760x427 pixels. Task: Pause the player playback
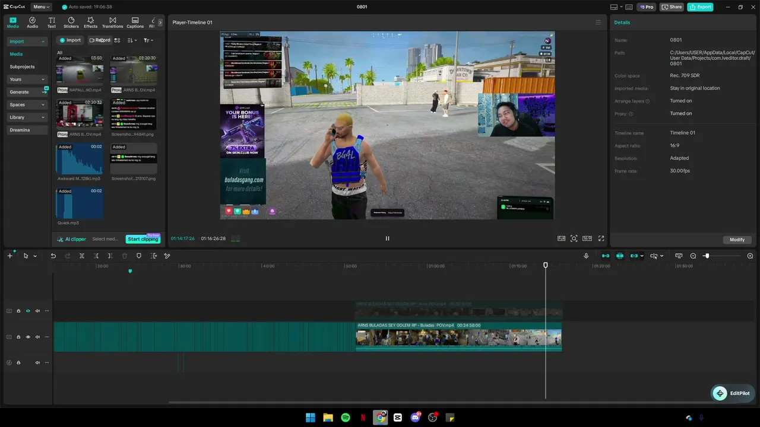tap(387, 238)
